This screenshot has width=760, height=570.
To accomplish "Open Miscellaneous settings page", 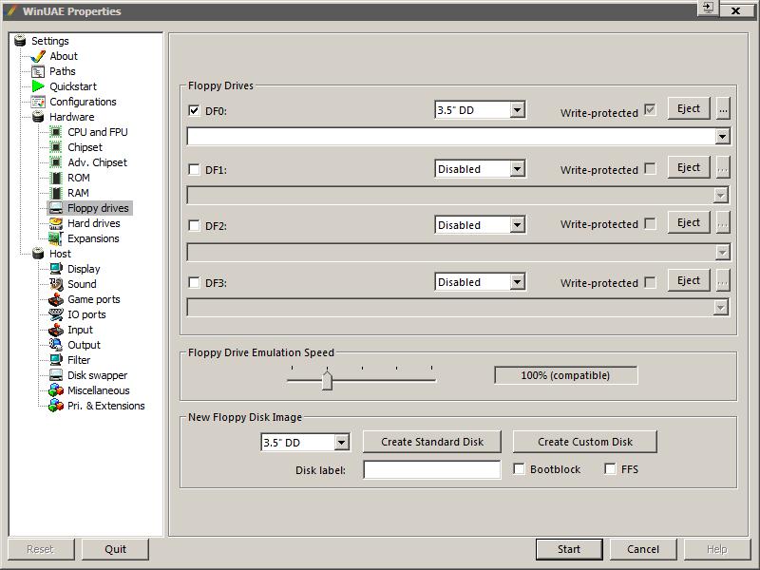I will 99,390.
